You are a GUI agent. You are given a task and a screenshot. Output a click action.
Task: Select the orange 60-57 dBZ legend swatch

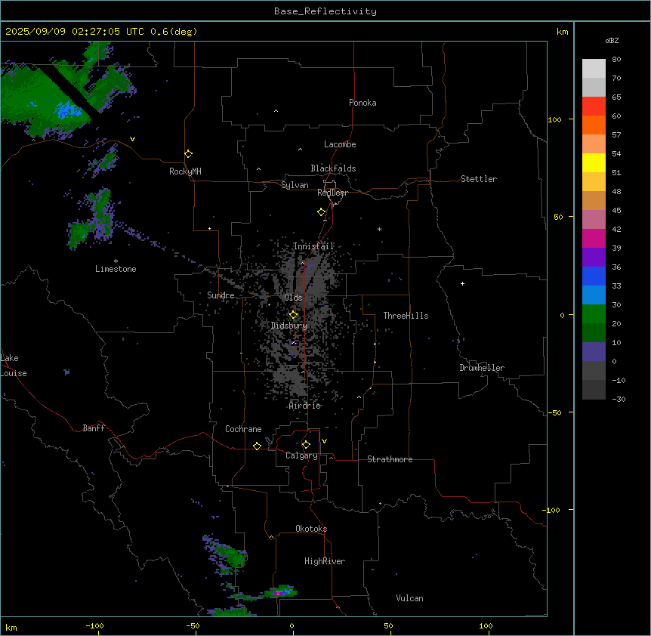pos(594,125)
